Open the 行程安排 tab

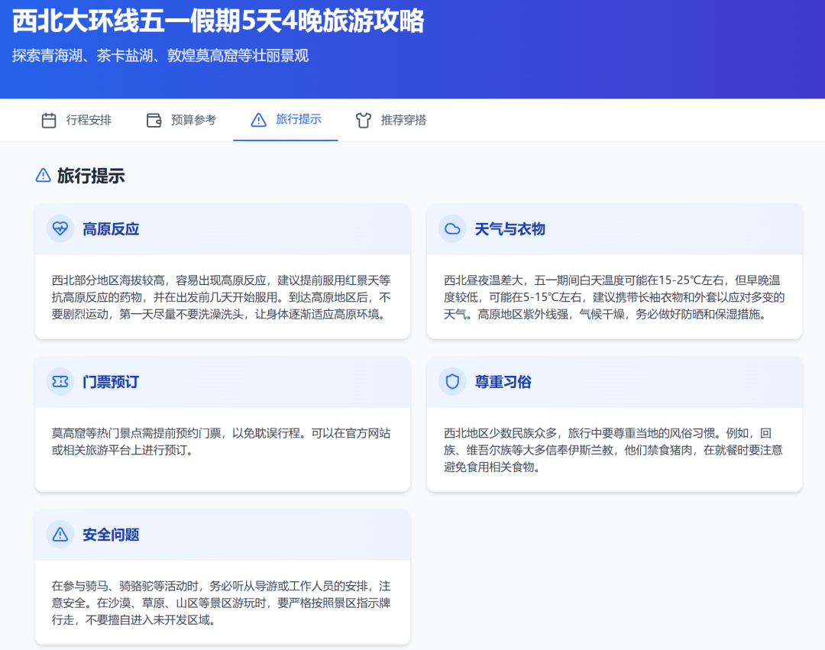(76, 120)
